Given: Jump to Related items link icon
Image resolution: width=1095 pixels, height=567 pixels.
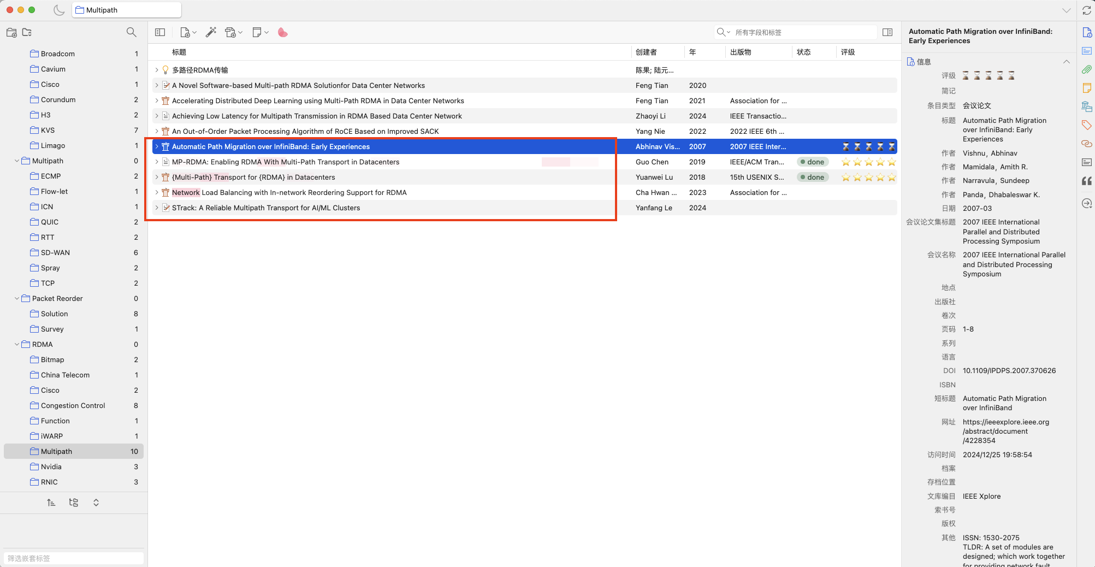Looking at the screenshot, I should [x=1087, y=144].
